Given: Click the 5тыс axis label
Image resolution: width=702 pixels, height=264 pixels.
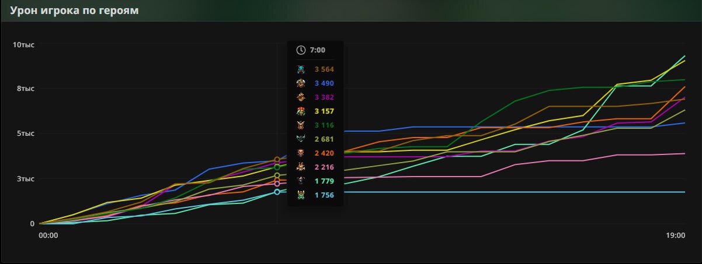Looking at the screenshot, I should point(26,133).
